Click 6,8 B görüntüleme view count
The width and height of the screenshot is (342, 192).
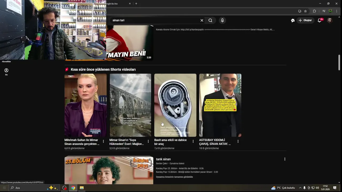point(74,148)
